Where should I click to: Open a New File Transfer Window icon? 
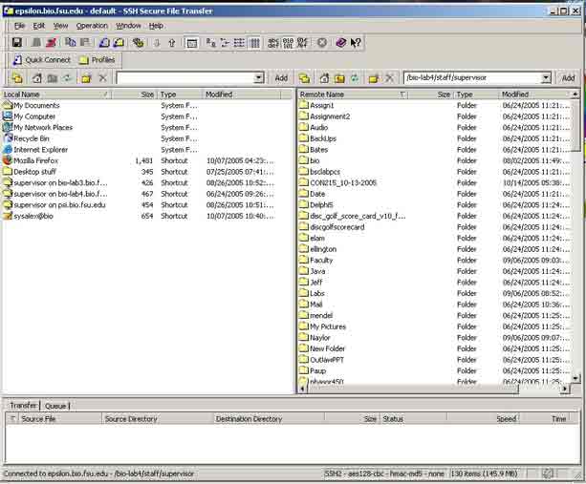click(x=119, y=43)
